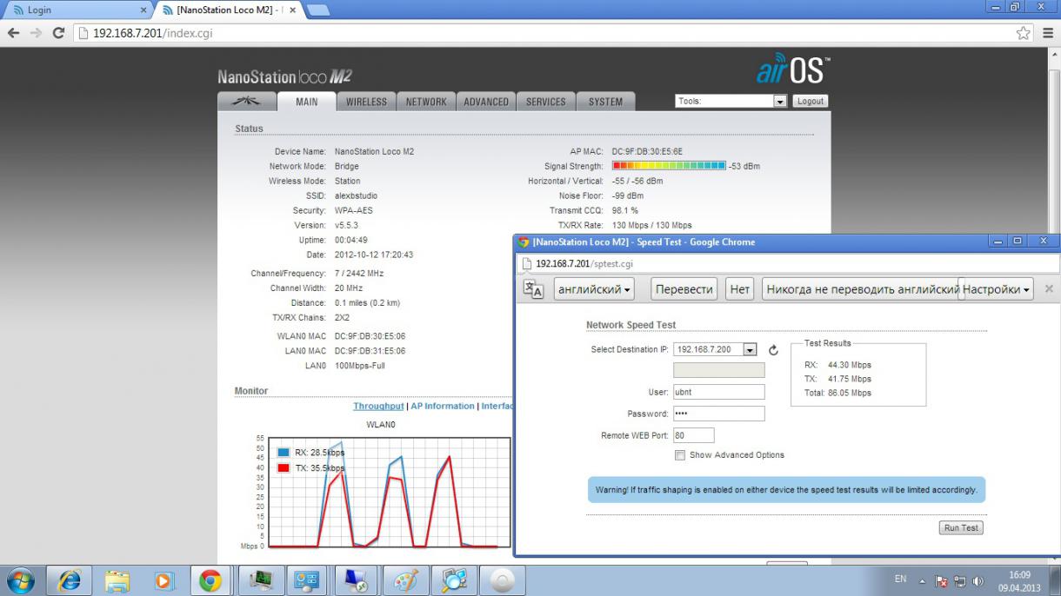This screenshot has width=1061, height=596.
Task: Click the translate icon in the Speed Test window
Action: [533, 289]
